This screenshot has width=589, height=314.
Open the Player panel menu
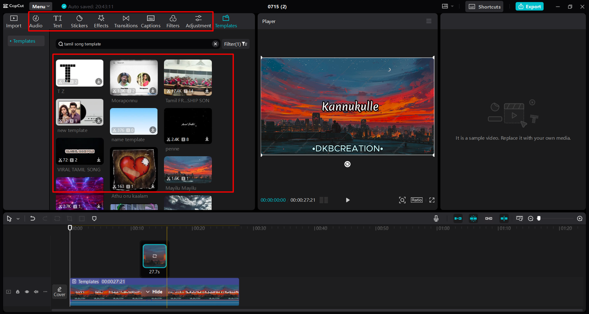[429, 21]
